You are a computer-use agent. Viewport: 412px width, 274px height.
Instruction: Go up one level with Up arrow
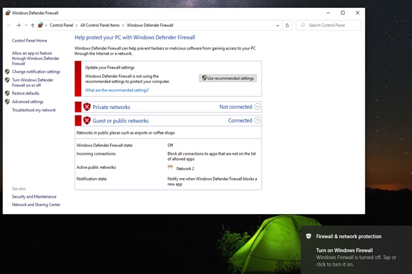pos(33,25)
